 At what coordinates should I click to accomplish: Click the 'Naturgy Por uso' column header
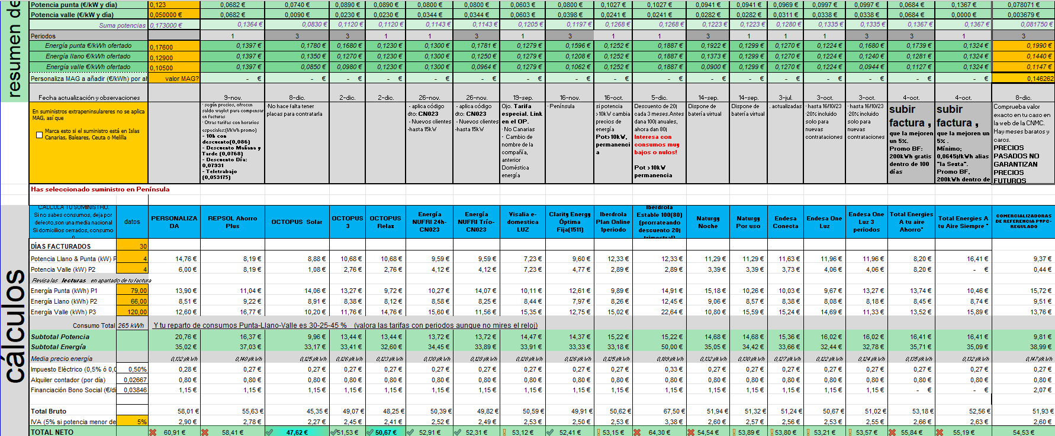pyautogui.click(x=748, y=222)
